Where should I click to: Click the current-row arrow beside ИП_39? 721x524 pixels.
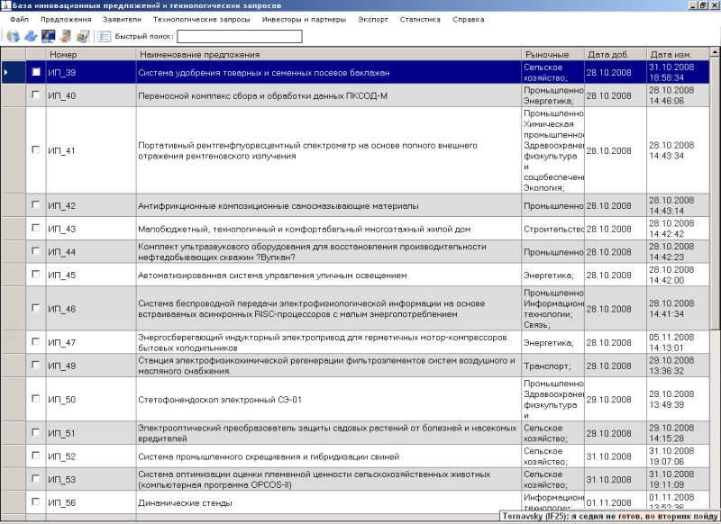pos(6,72)
